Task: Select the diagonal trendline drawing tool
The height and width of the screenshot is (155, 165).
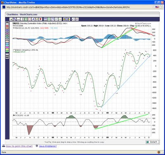Action: coord(15,19)
